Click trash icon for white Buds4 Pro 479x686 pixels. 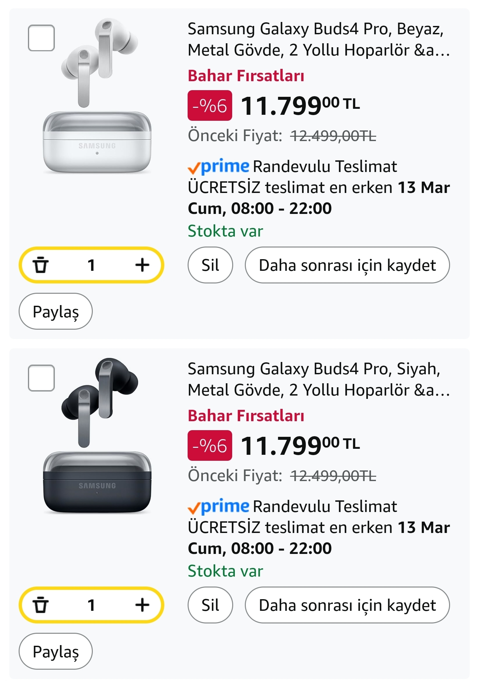tap(41, 265)
